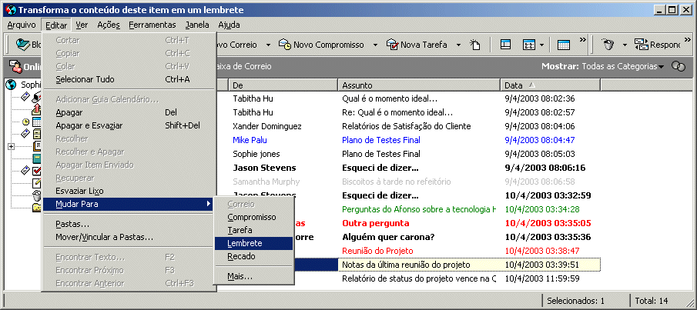Viewport: 697px width, 310px height.
Task: Select message 'Reunião do Projeto'
Action: click(x=377, y=251)
